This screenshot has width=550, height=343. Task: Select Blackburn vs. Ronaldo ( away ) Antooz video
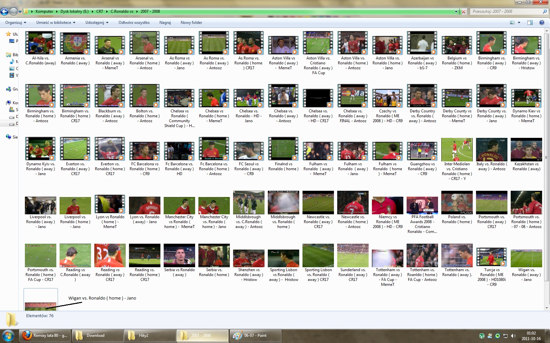click(x=110, y=103)
